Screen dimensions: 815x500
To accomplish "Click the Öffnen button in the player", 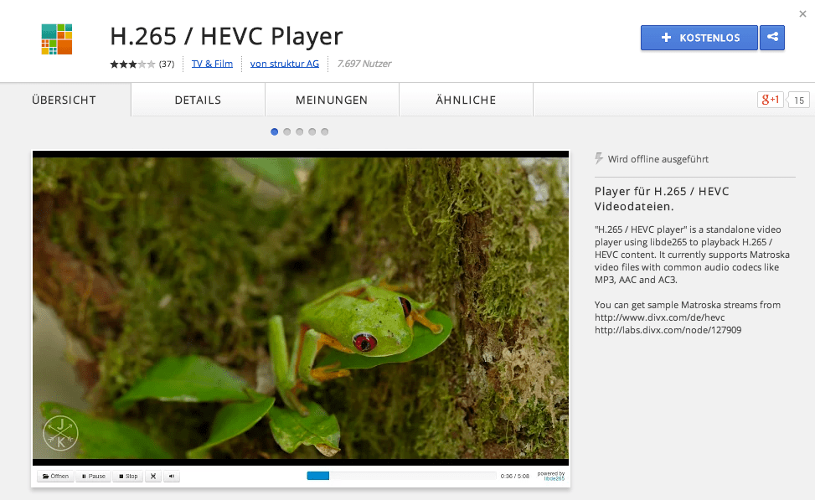I will pyautogui.click(x=55, y=476).
